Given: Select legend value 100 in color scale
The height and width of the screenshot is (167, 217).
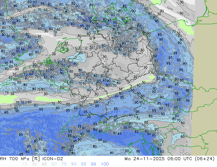Looking at the screenshot, I should click(x=105, y=164).
